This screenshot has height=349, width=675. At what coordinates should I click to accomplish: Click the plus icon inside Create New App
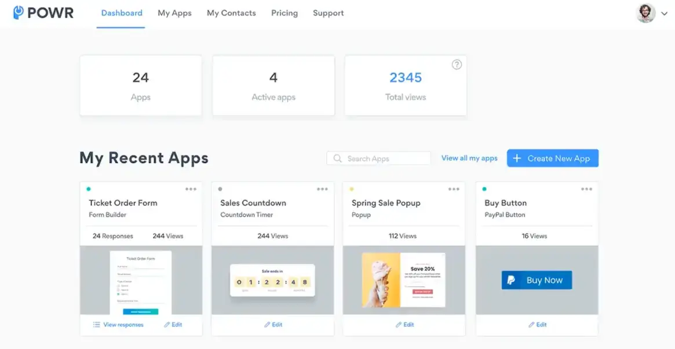[x=516, y=158]
